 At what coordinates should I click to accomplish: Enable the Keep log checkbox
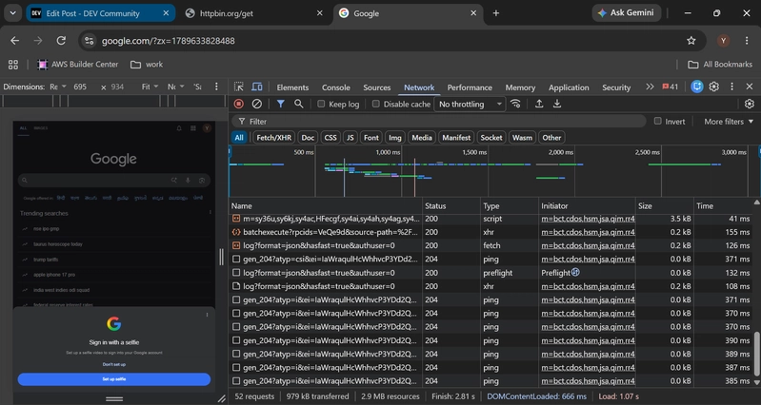point(321,104)
